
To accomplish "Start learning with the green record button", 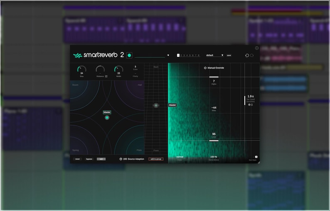I will [129, 55].
